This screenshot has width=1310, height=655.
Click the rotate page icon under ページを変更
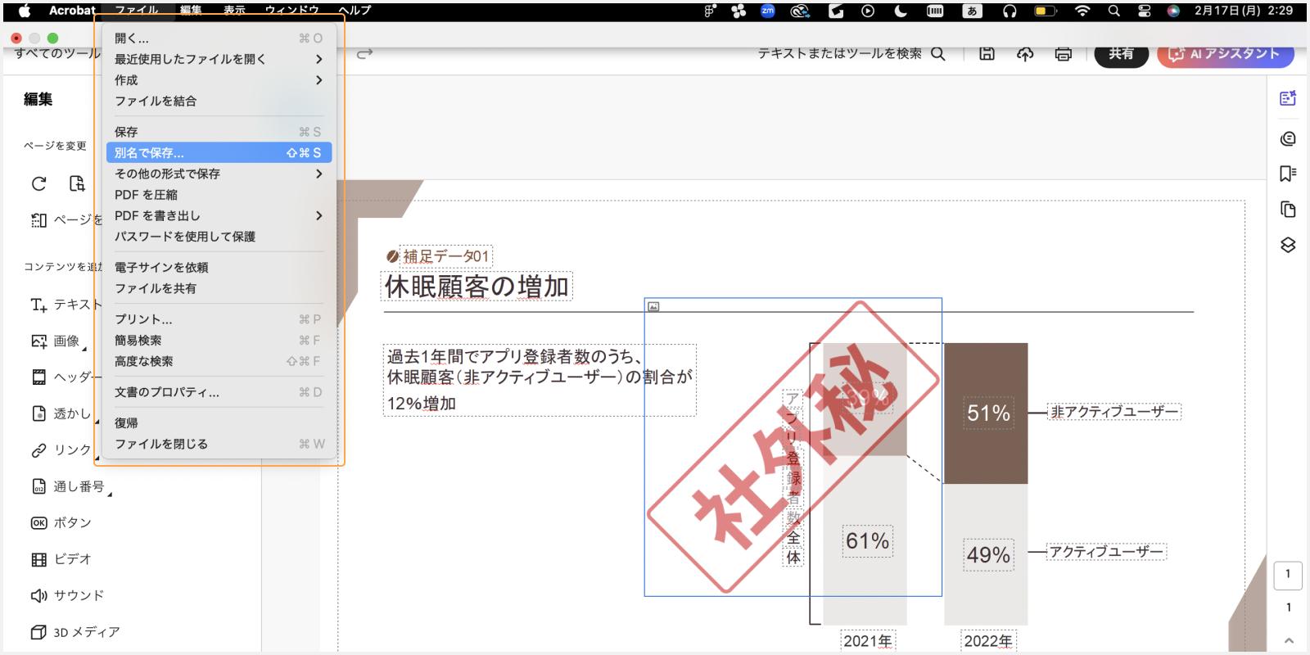click(38, 183)
